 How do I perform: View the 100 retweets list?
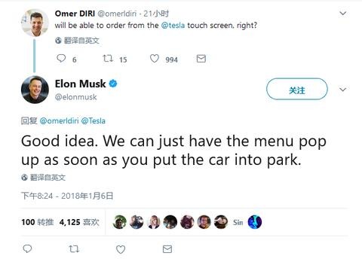(38, 222)
